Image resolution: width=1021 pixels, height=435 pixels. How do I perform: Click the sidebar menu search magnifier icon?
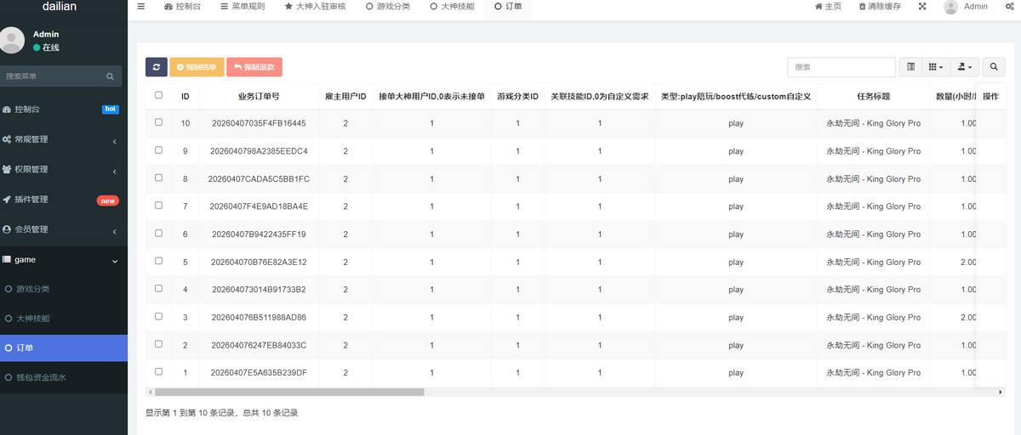110,76
